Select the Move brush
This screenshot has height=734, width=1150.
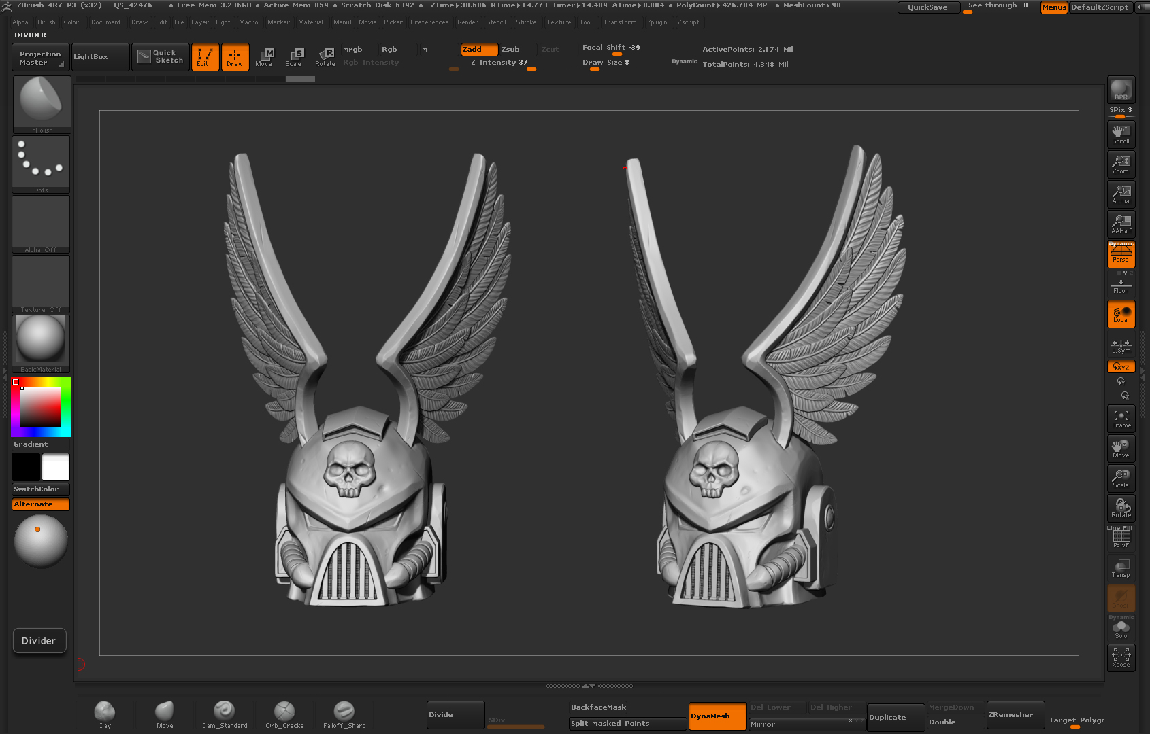point(165,714)
